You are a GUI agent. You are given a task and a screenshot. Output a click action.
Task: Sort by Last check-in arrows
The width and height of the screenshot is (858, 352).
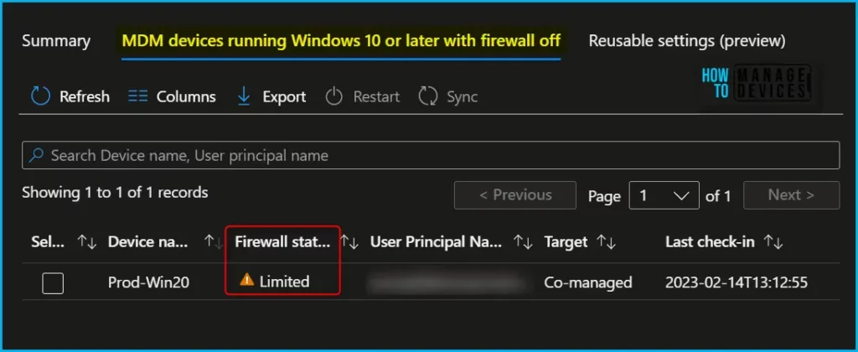[x=773, y=242]
